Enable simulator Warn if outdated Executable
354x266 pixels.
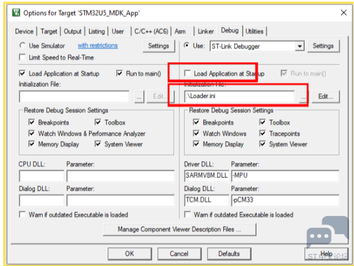(x=22, y=215)
